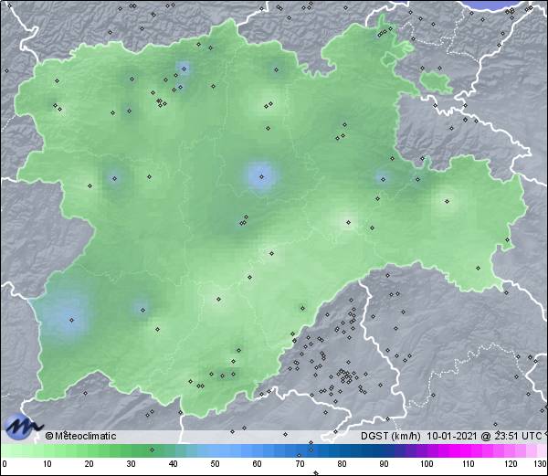Select station marker in large central blue patch
The width and height of the screenshot is (548, 476).
261,177
